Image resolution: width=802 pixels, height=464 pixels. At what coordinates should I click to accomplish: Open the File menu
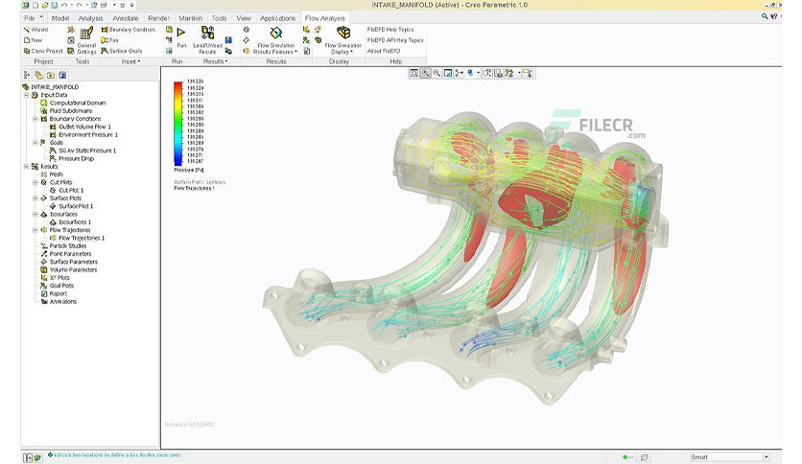tap(30, 18)
